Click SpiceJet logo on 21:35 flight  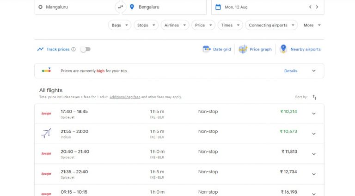[x=46, y=174]
